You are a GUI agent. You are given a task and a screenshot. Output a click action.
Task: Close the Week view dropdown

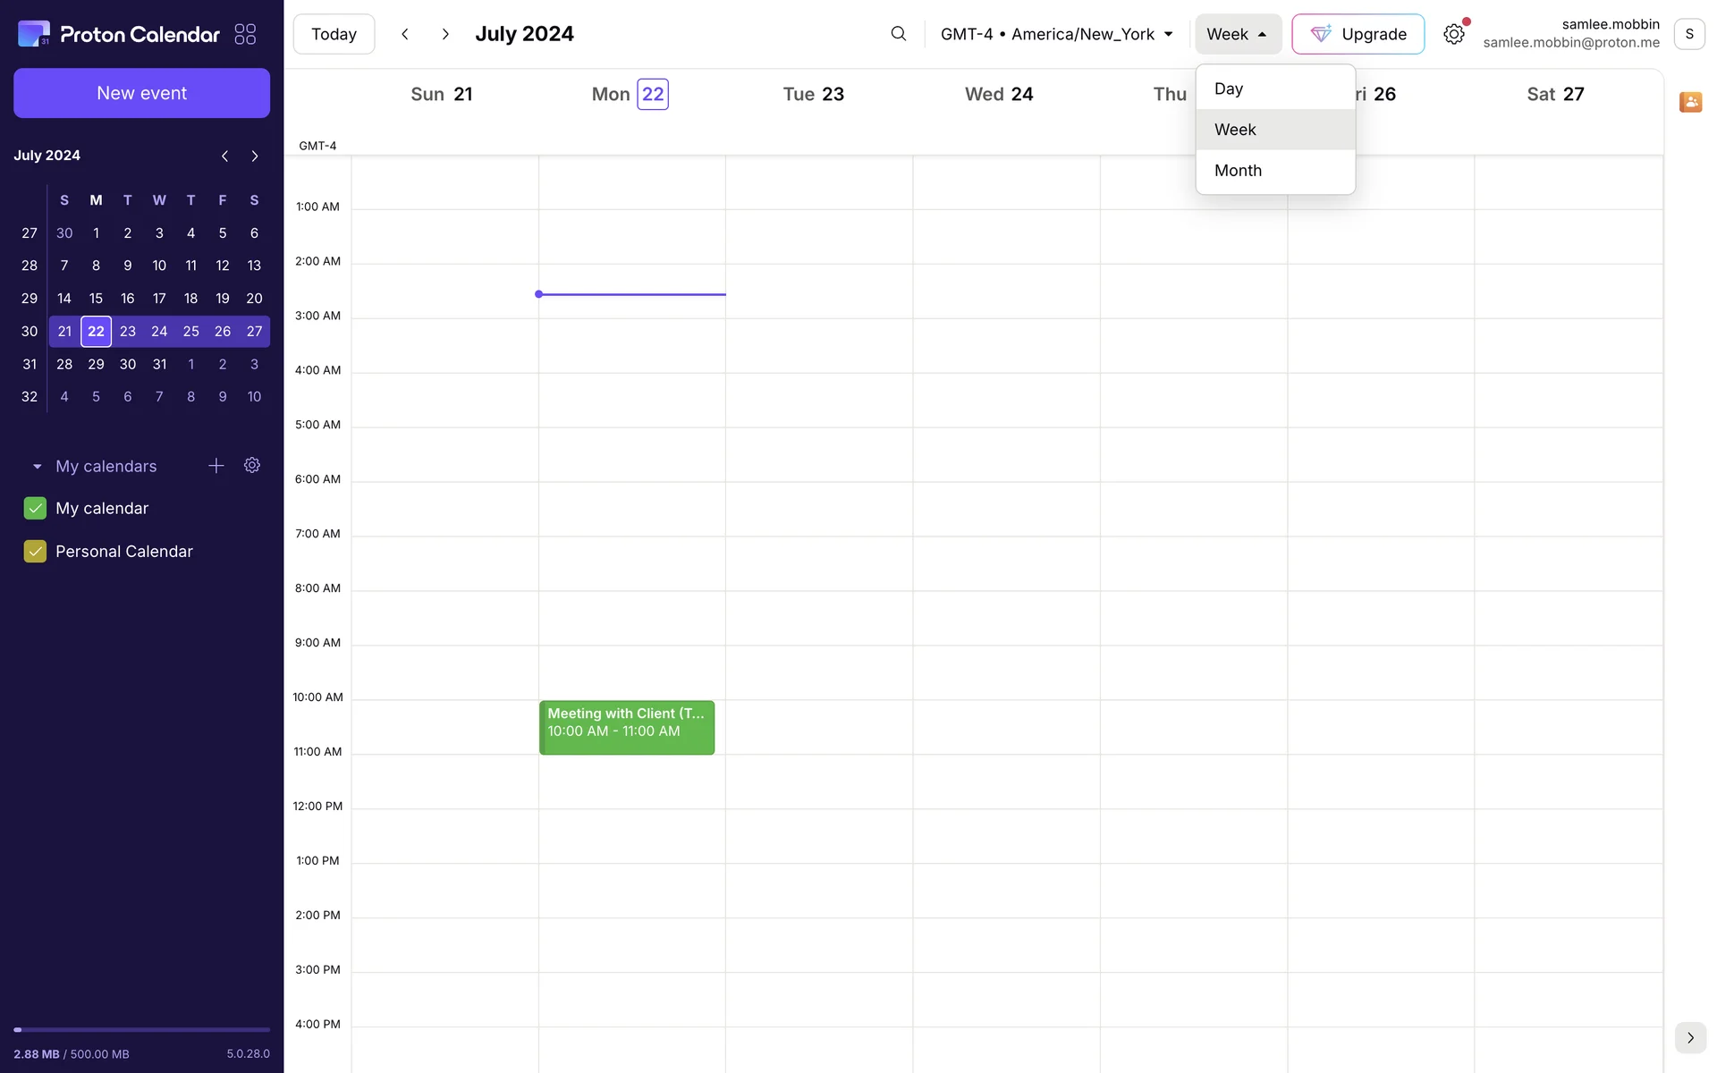click(x=1237, y=34)
